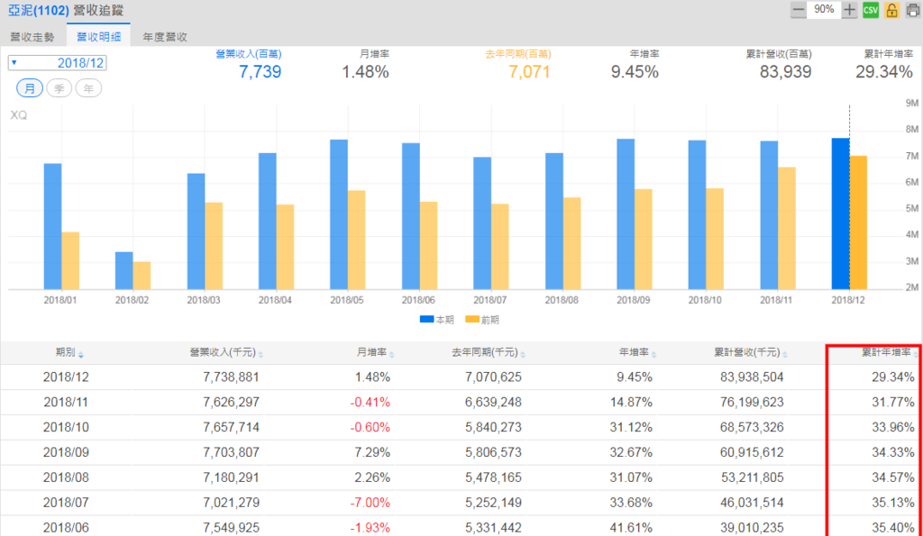
Task: Click the 累計年增率 column header
Action: point(886,352)
